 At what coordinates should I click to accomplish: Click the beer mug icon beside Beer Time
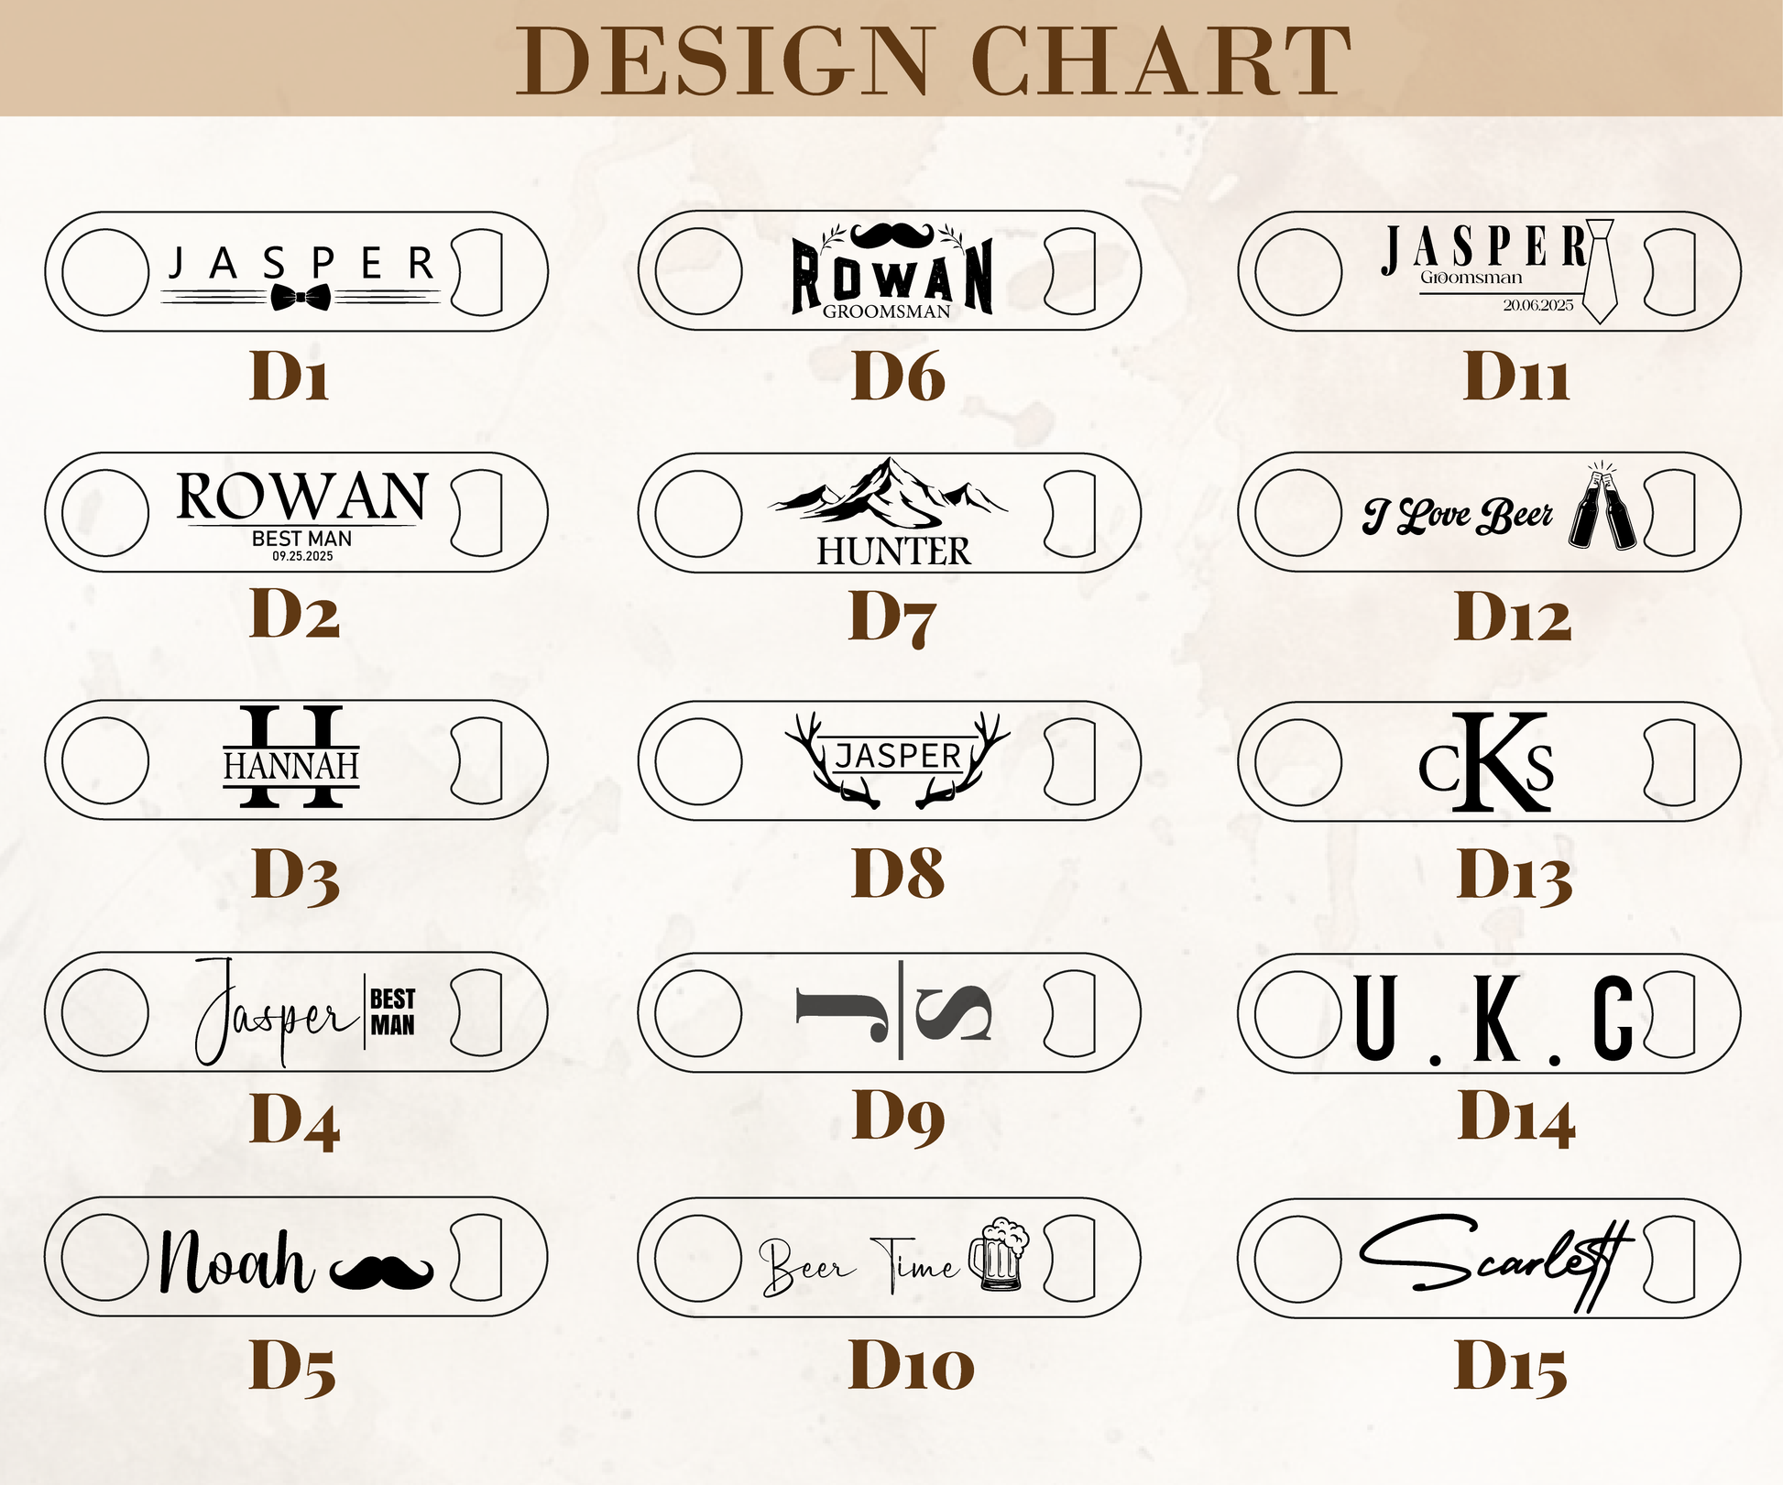[x=1000, y=1255]
